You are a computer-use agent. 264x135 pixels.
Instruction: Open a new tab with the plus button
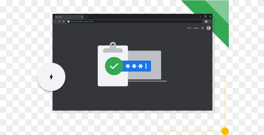pos(87,17)
